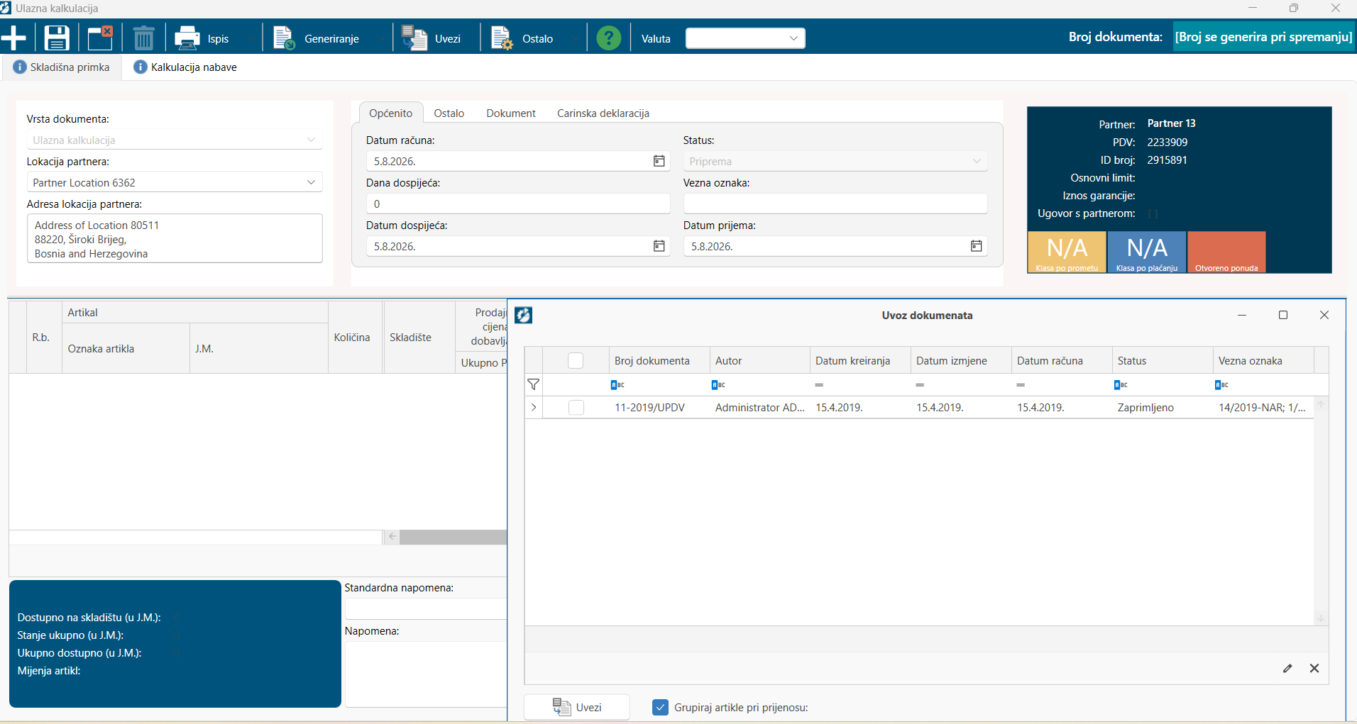1357x724 pixels.
Task: Click Klasa po prometu tile
Action: (x=1067, y=252)
